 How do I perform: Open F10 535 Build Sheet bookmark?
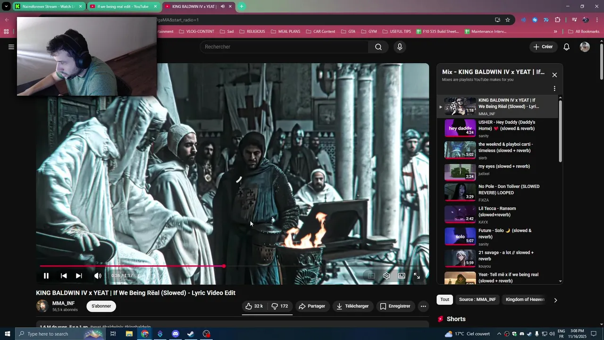pos(437,32)
